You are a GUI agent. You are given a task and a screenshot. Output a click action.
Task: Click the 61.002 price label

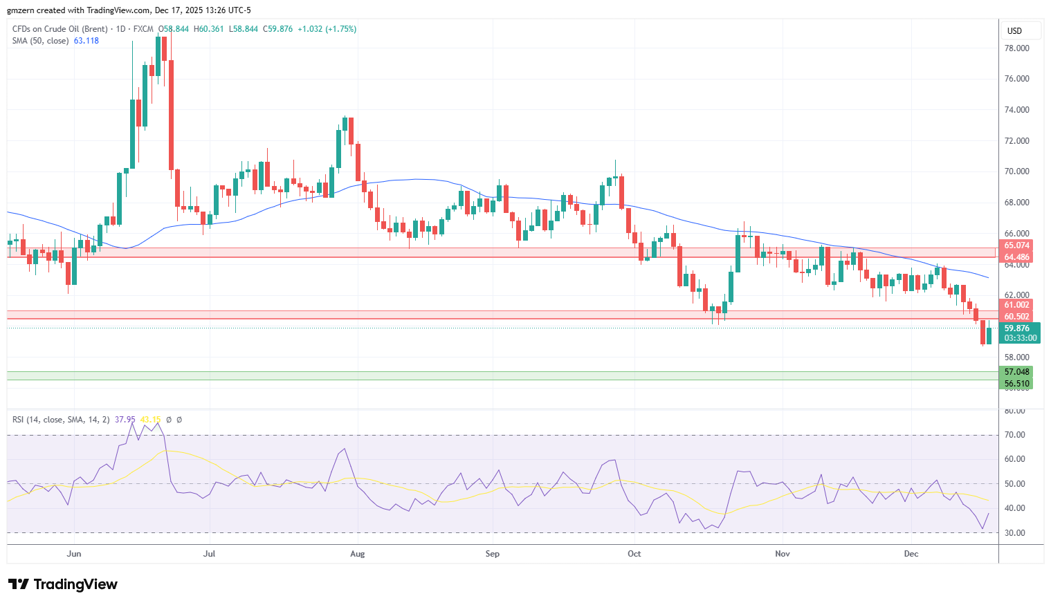1016,305
